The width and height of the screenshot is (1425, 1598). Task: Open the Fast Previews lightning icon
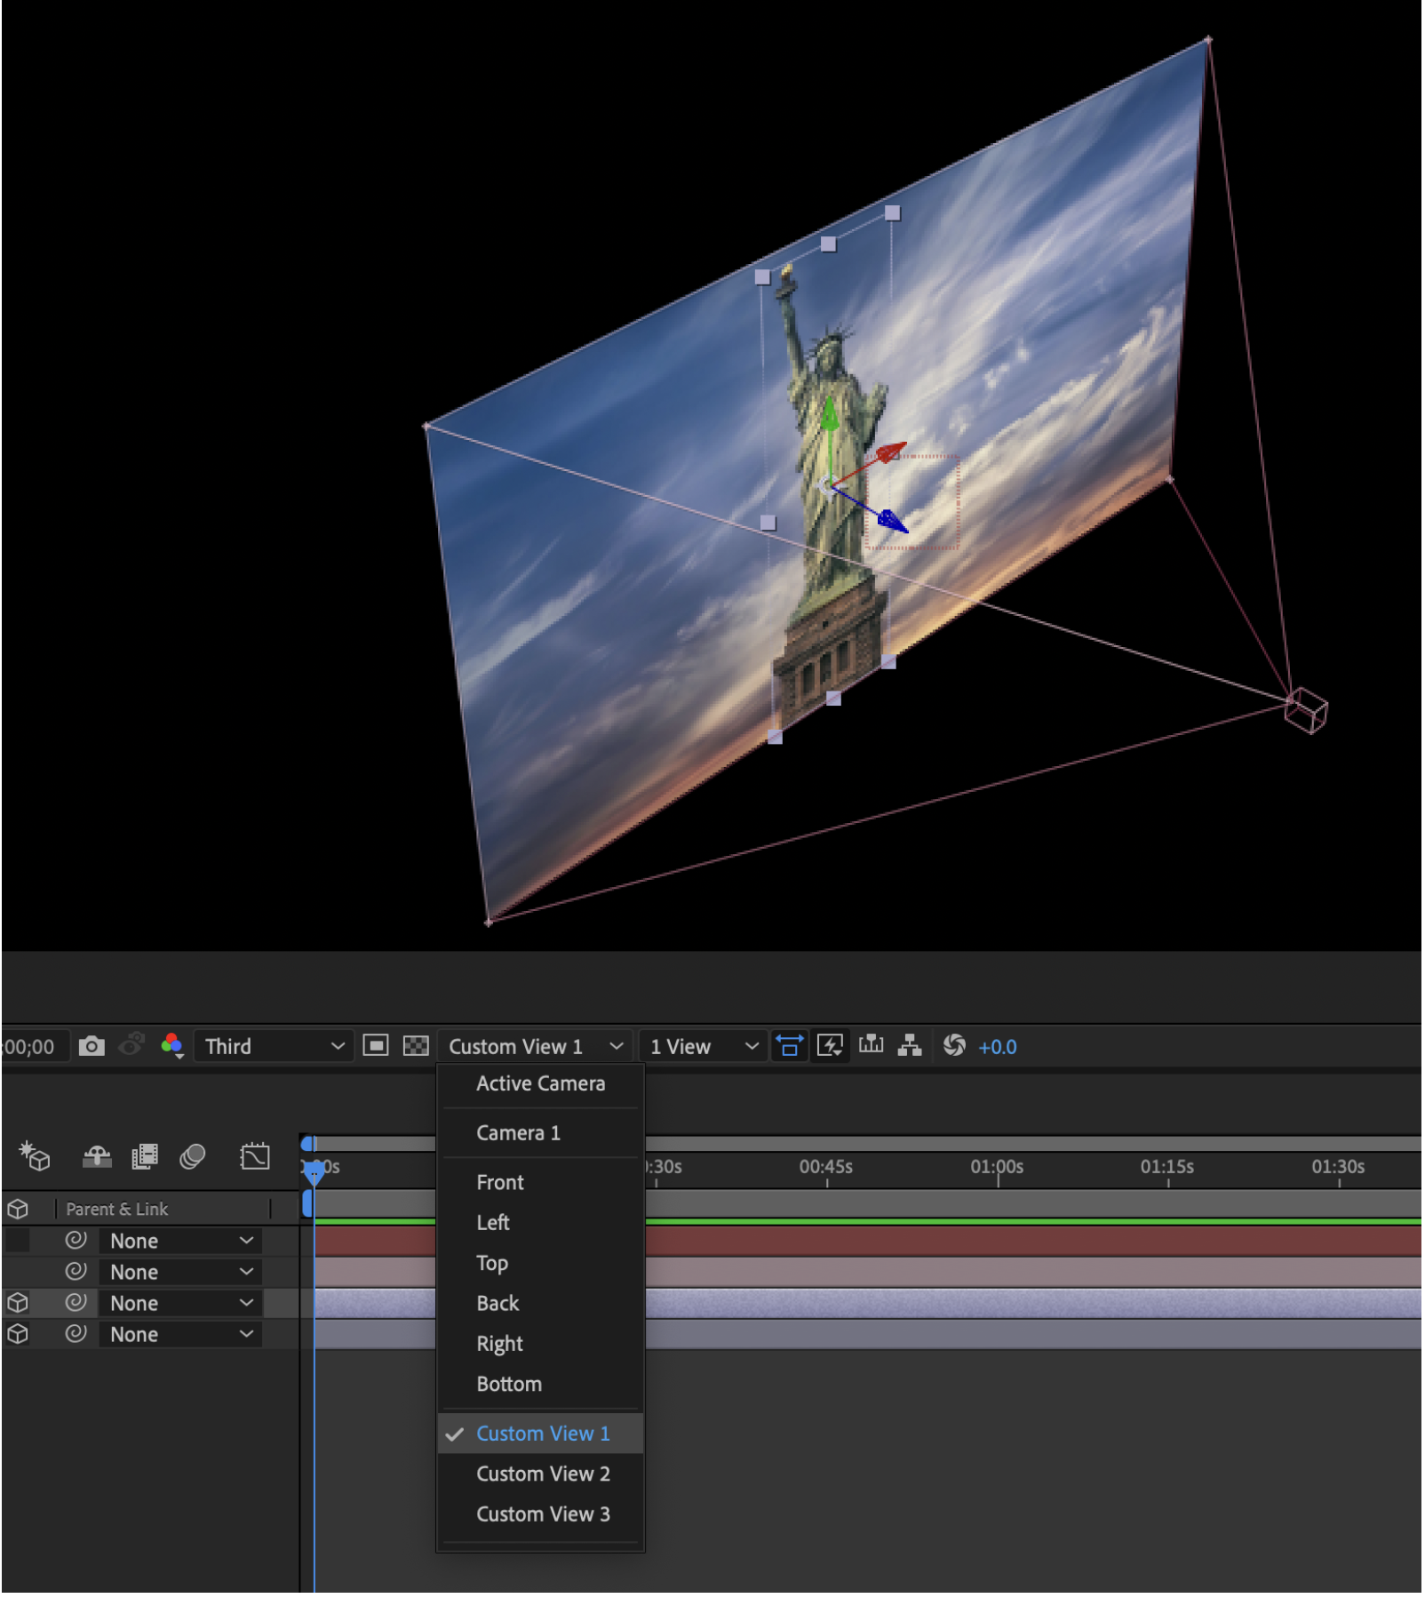830,1046
